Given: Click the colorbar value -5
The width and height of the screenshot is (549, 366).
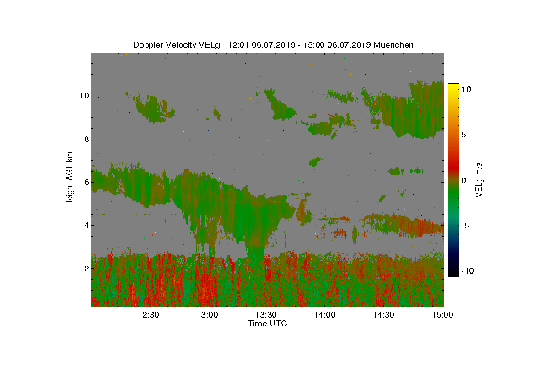Looking at the screenshot, I should click(465, 226).
